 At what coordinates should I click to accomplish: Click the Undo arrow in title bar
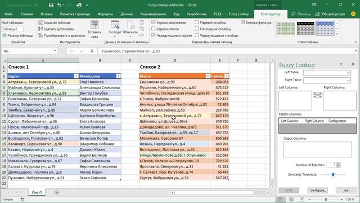click(60, 5)
